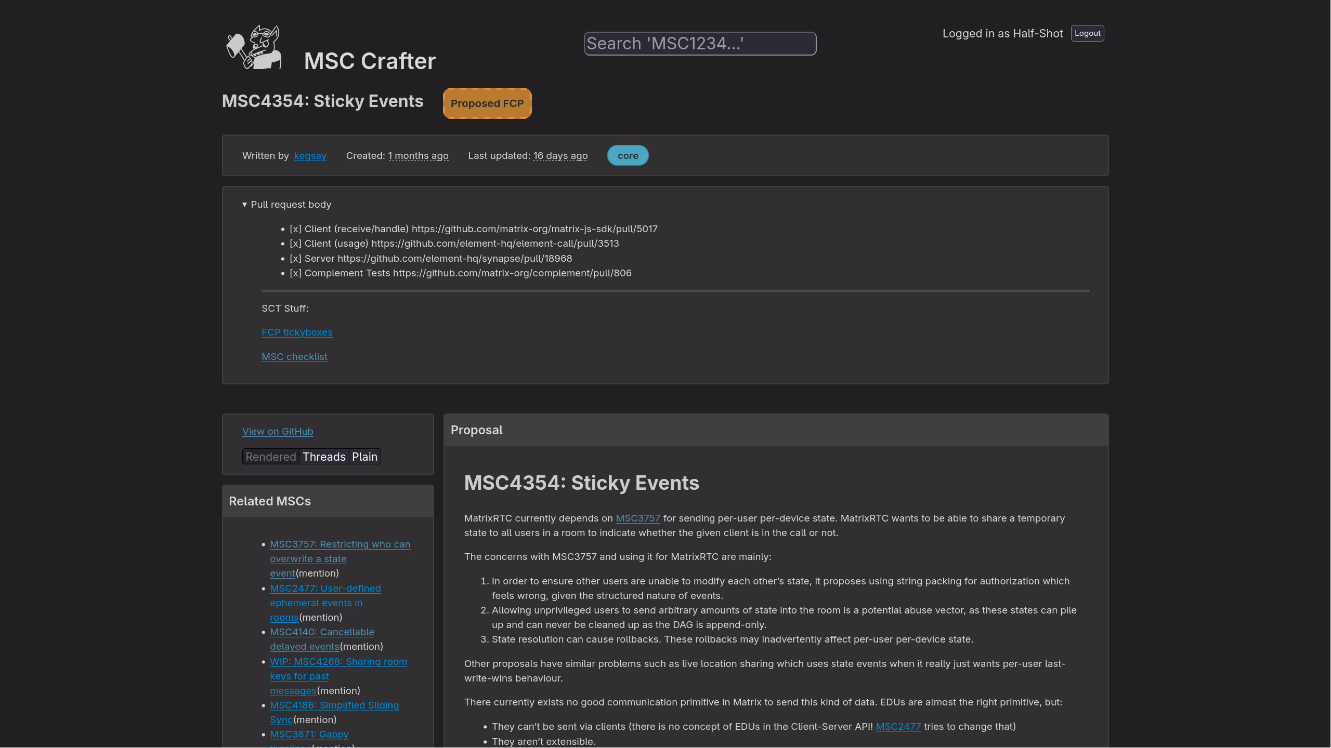Image resolution: width=1331 pixels, height=748 pixels.
Task: Open related MSC4186 Simplified Sliding Sync
Action: [x=334, y=705]
